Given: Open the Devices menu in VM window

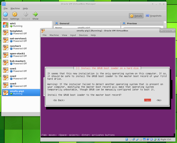Looking at the screenshot, I should [x=83, y=35].
